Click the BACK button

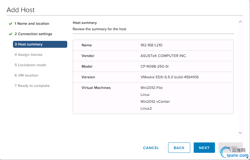click(179, 148)
